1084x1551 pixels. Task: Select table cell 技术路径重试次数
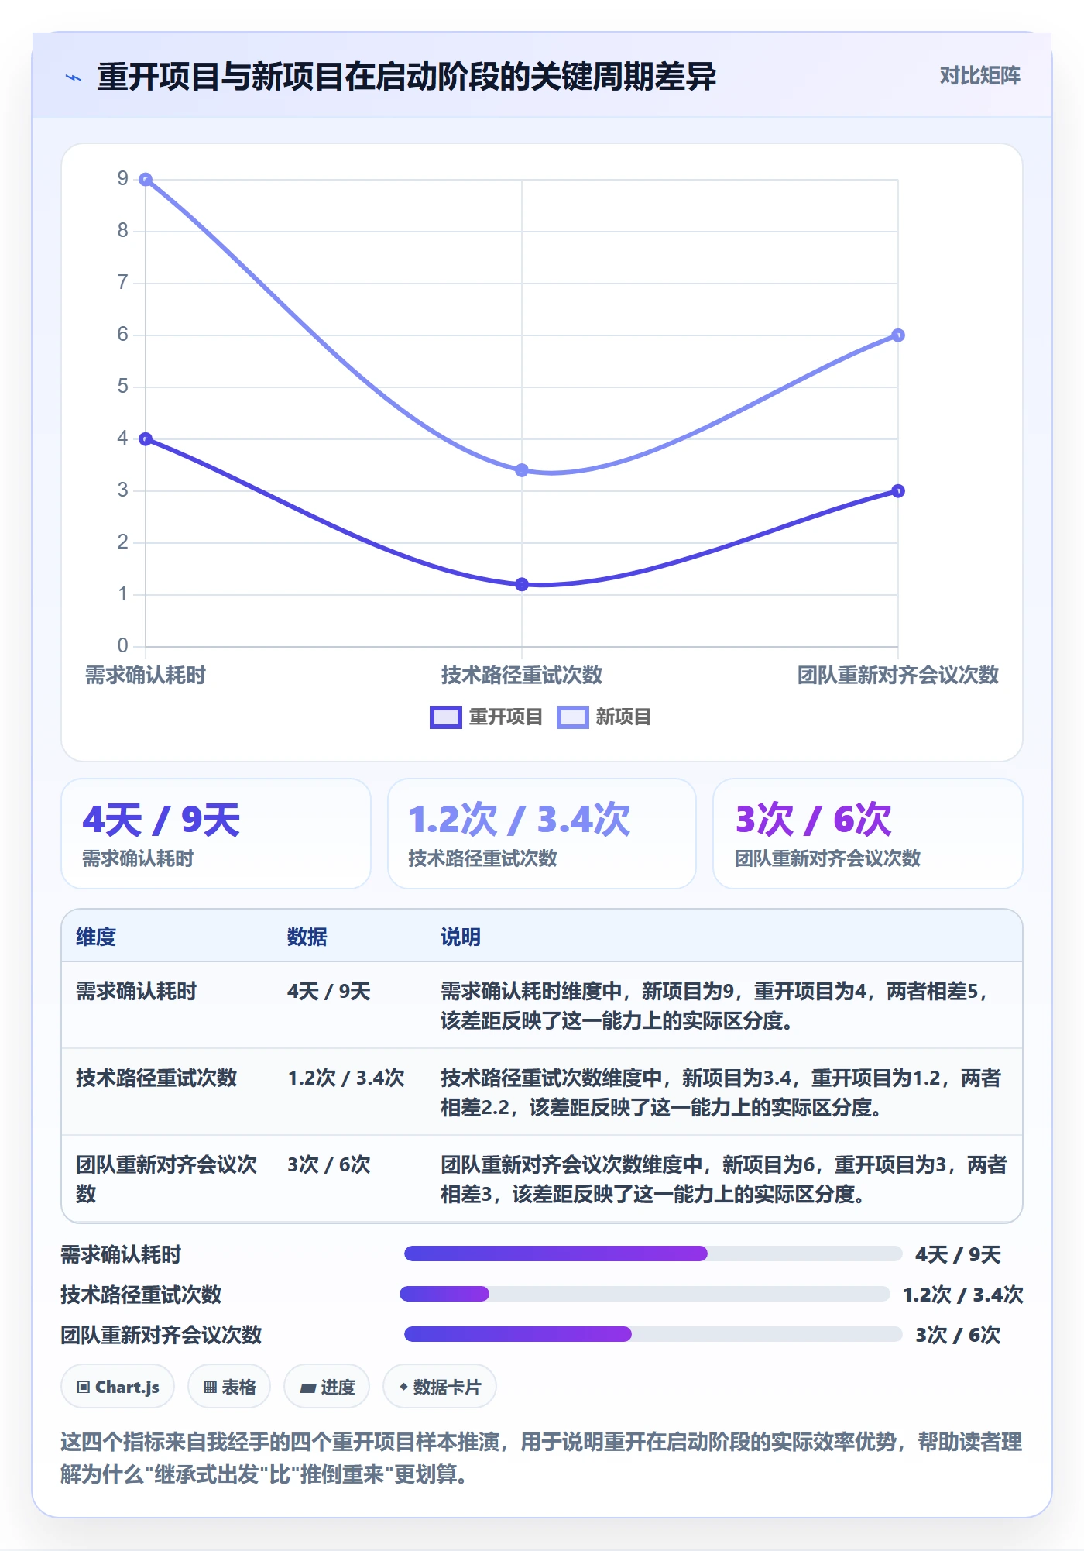pos(156,1078)
